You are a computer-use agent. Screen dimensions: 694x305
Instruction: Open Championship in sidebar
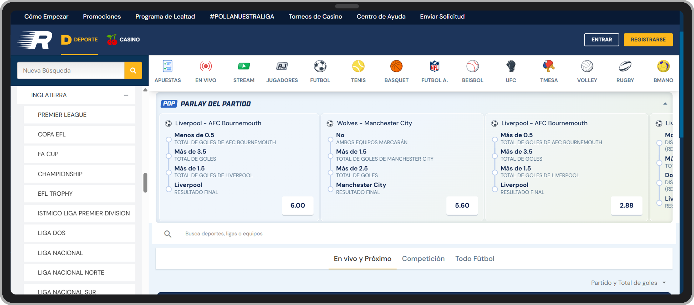point(79,174)
